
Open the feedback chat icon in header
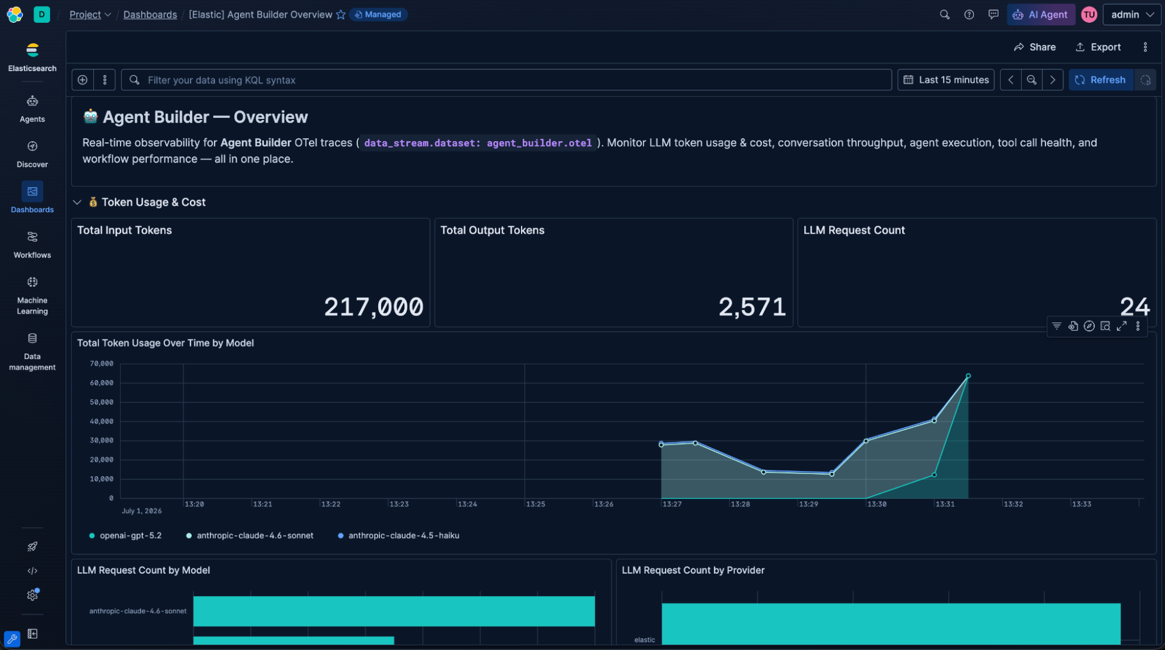(994, 15)
